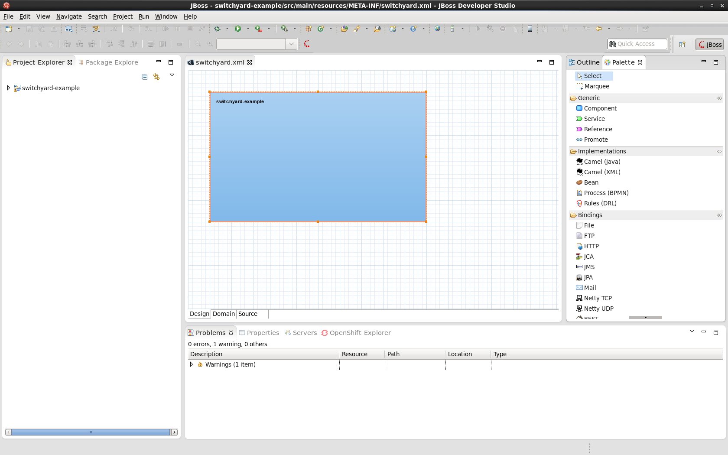The width and height of the screenshot is (728, 455).
Task: Open the Run button dropdown arrow
Action: pyautogui.click(x=248, y=29)
